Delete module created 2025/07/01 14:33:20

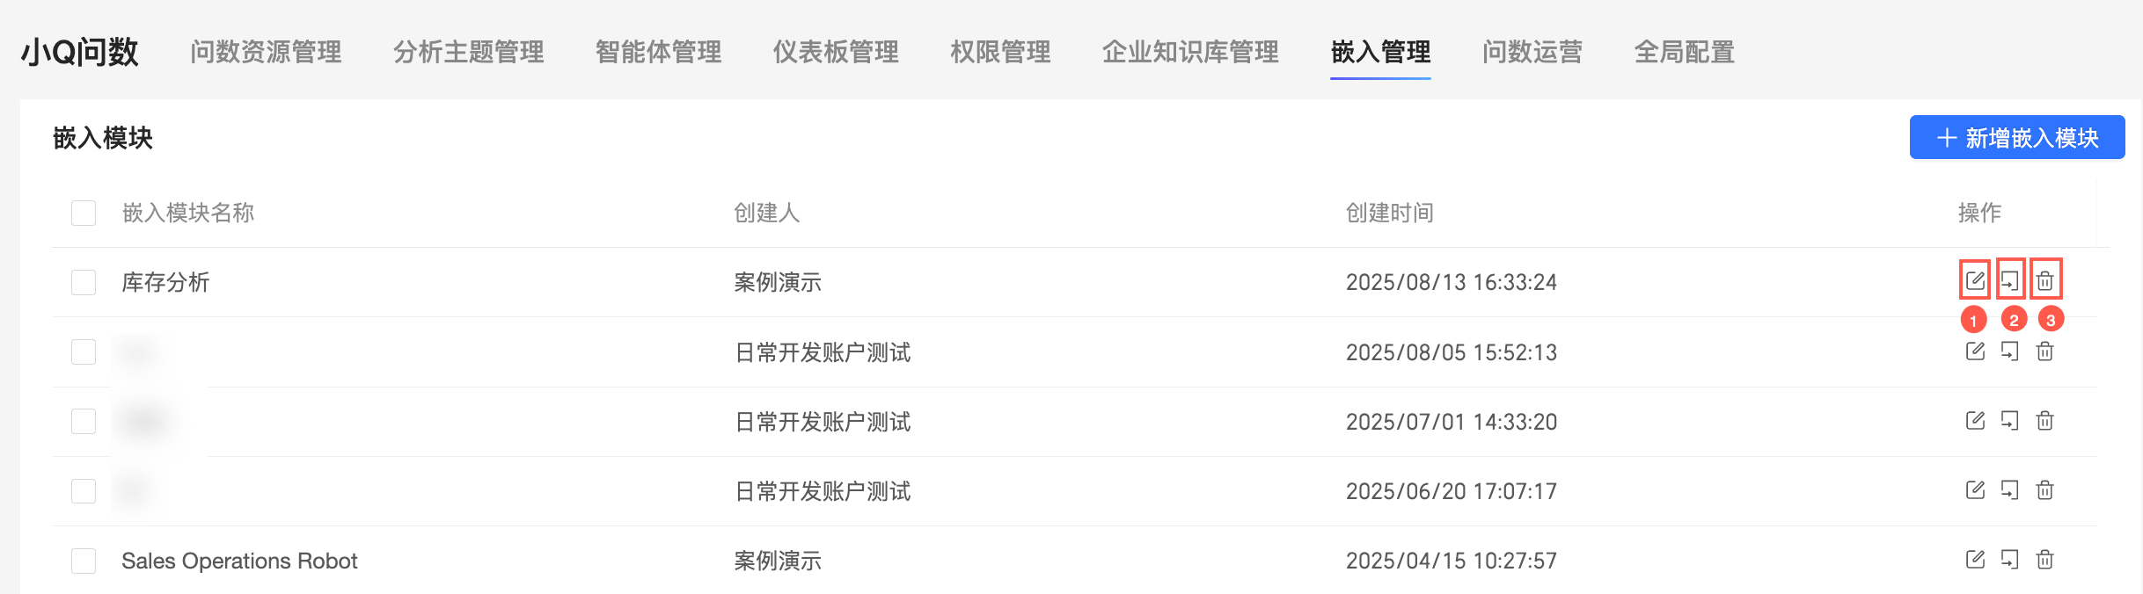2045,420
